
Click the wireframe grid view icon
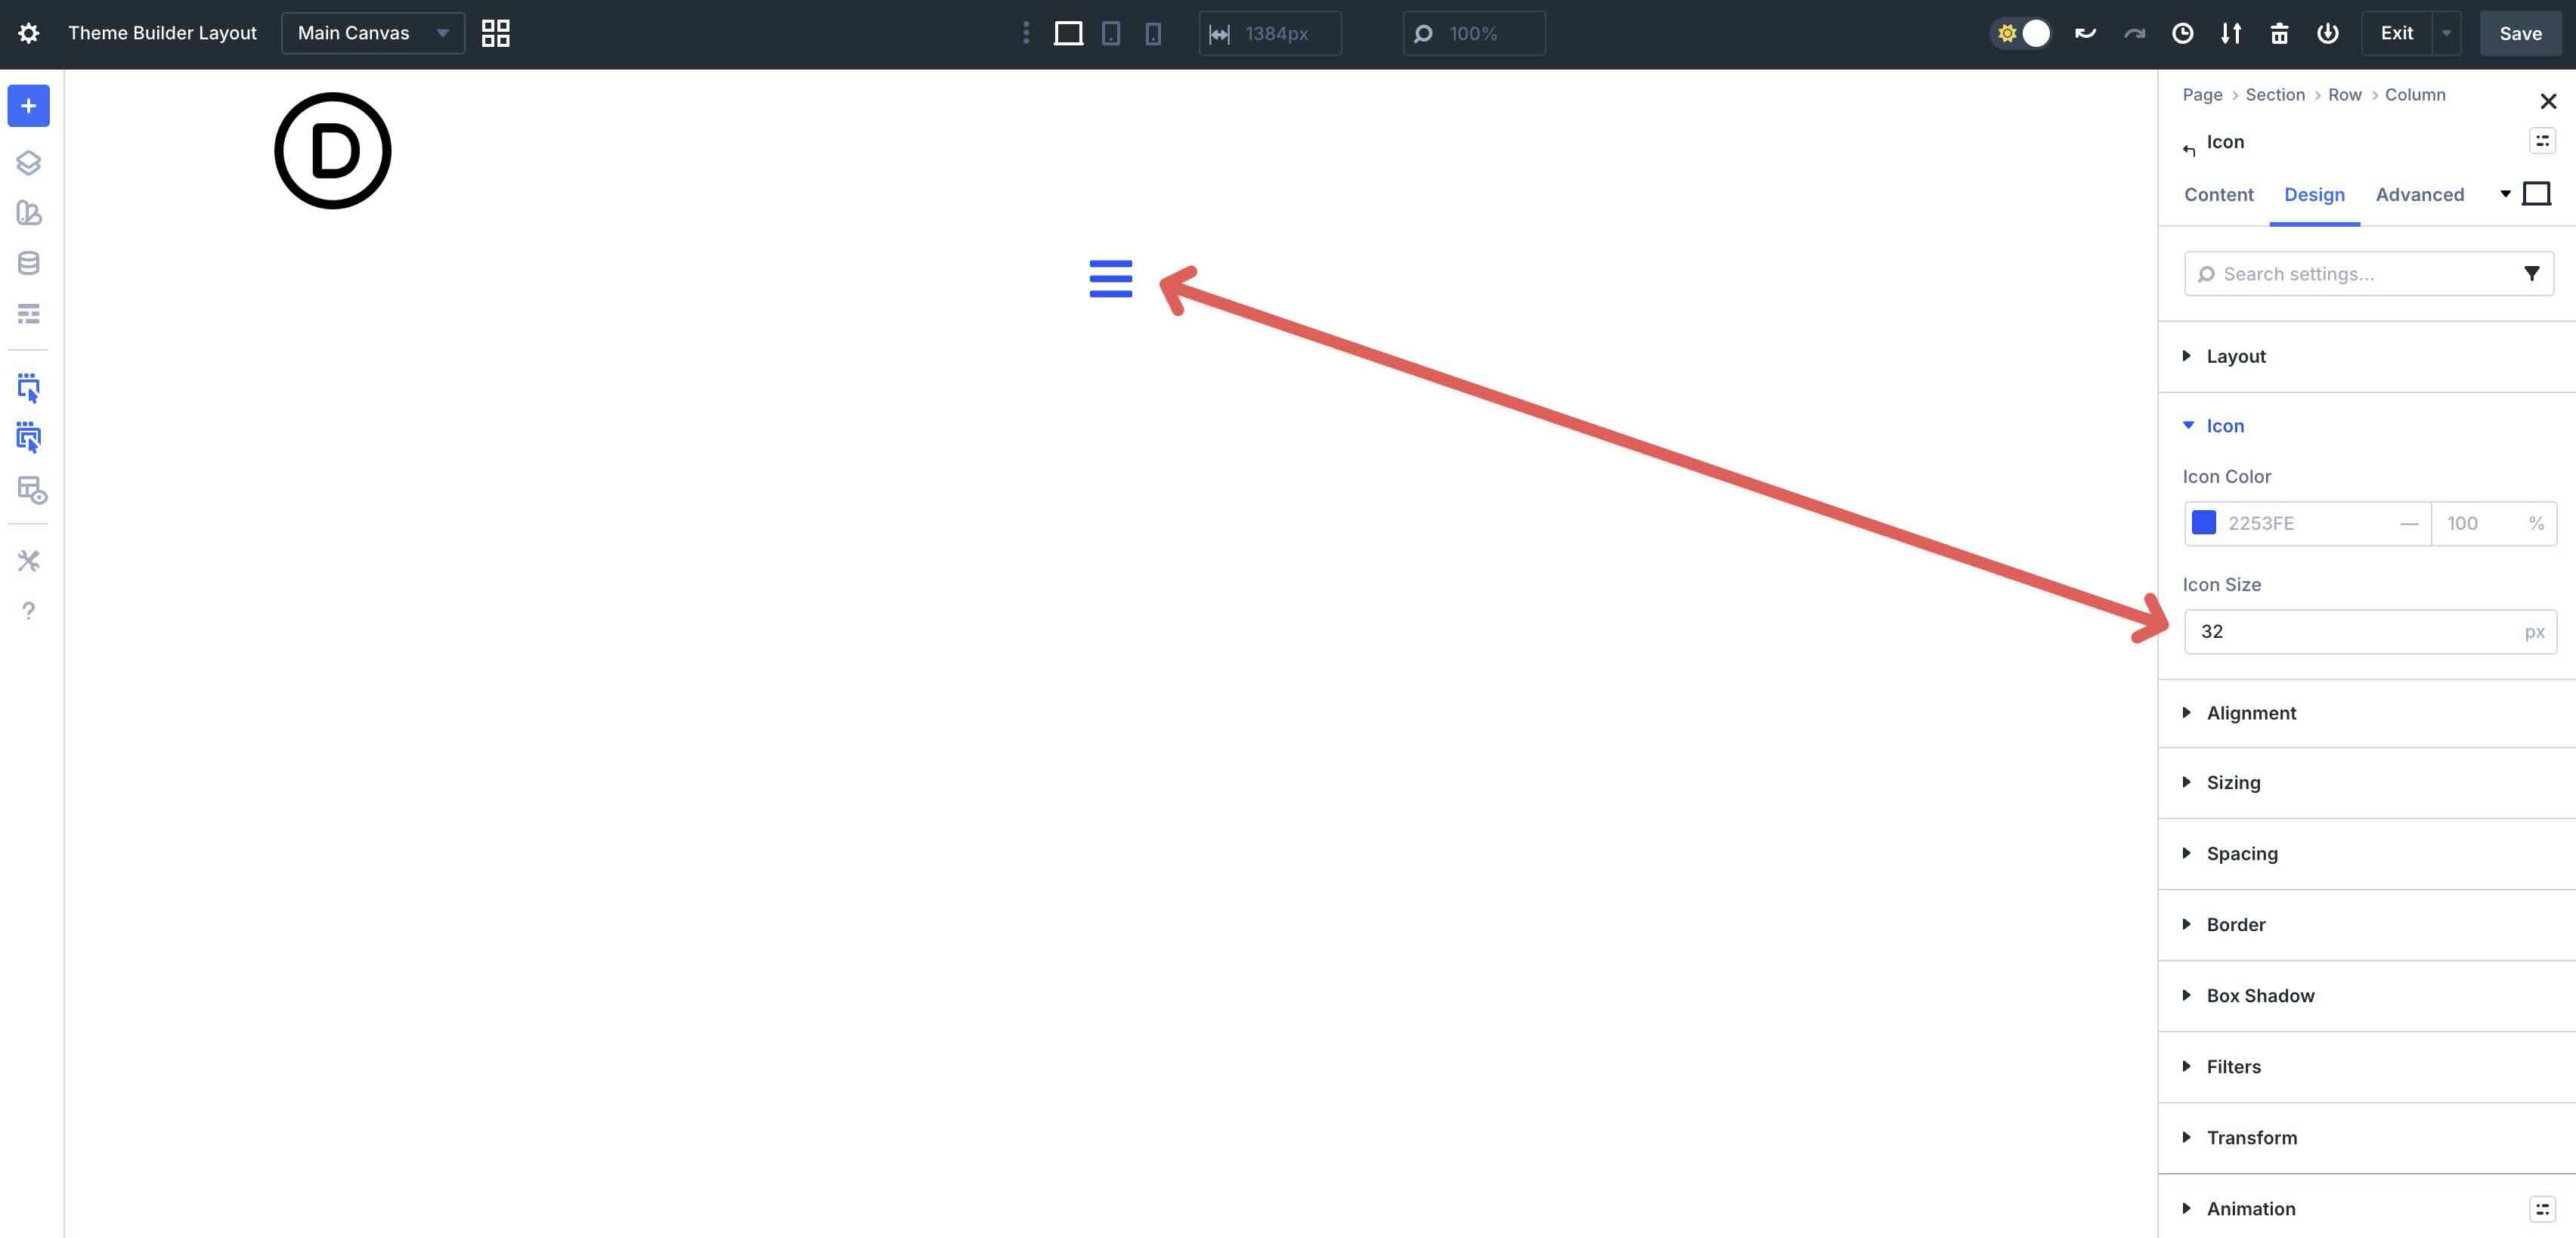point(495,33)
